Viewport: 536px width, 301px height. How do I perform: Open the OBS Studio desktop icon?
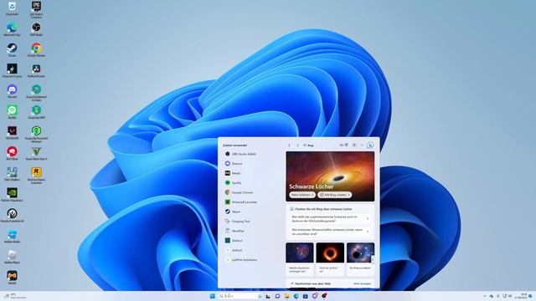(36, 28)
